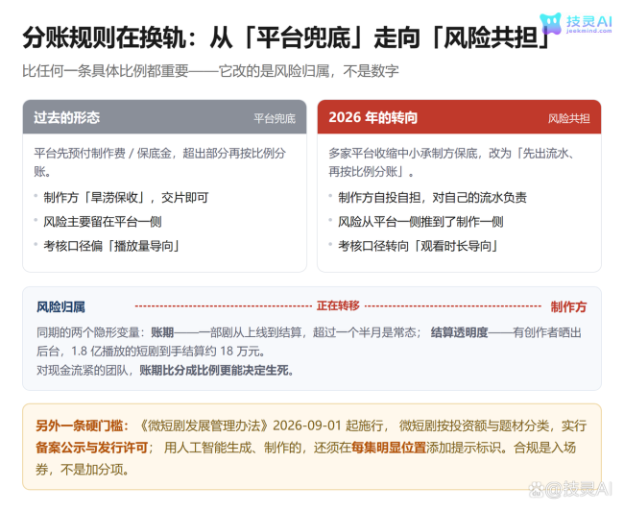
Task: Click the 技灵AI logo icon
Action: click(550, 23)
